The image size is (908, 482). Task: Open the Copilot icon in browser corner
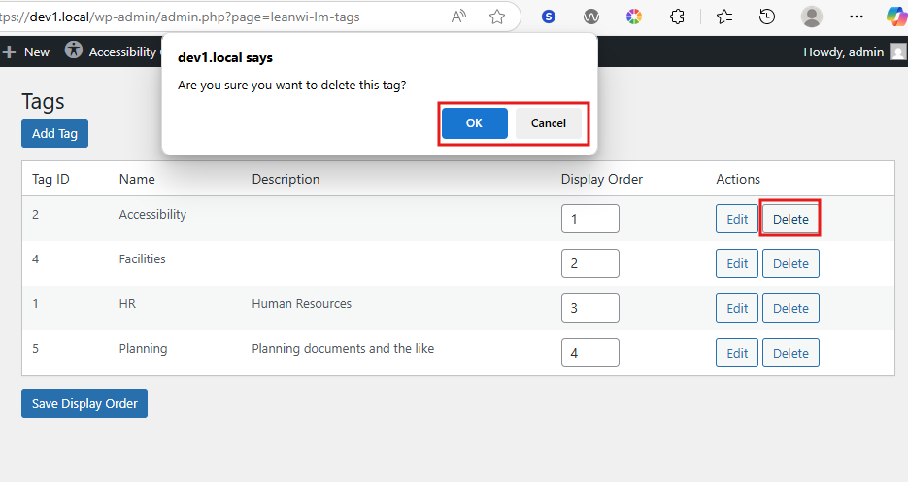pos(897,17)
